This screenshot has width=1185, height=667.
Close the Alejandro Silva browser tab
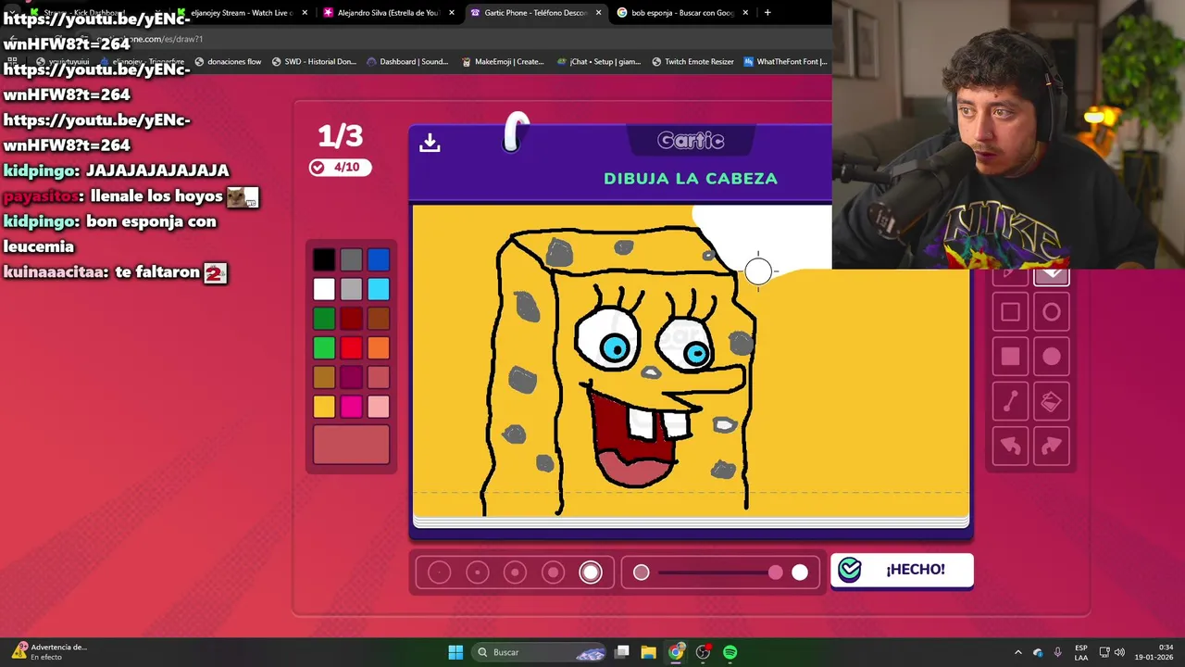pos(452,13)
